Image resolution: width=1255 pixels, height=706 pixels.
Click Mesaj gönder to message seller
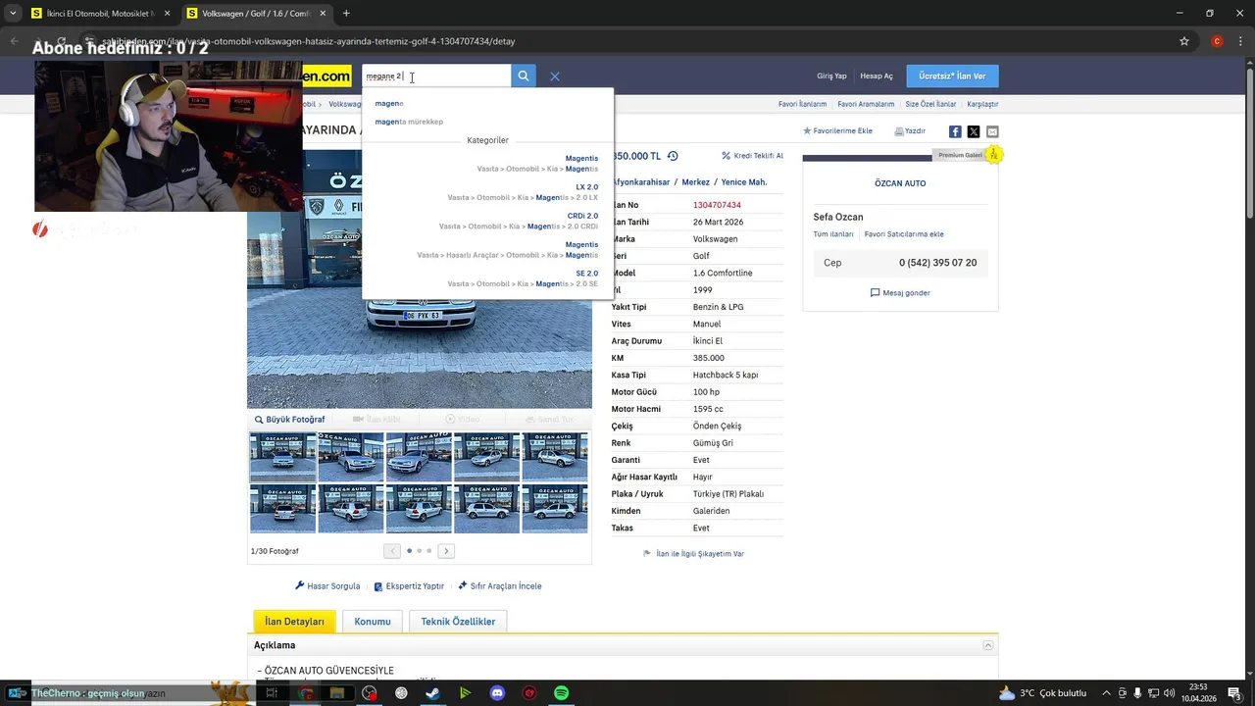[x=900, y=293]
